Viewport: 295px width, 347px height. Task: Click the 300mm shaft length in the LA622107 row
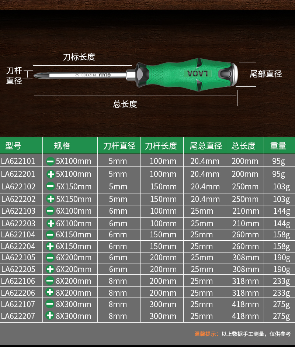[163, 305]
